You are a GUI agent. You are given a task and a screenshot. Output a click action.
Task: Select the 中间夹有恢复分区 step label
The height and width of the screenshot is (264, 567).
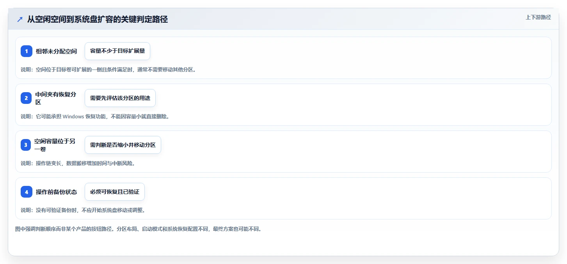(57, 98)
